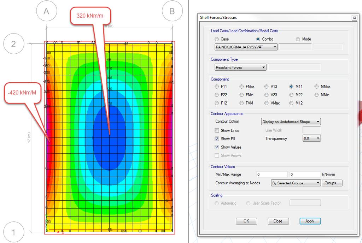Choose the FVM component
Image resolution: width=362 pixels, height=243 pixels.
point(241,103)
